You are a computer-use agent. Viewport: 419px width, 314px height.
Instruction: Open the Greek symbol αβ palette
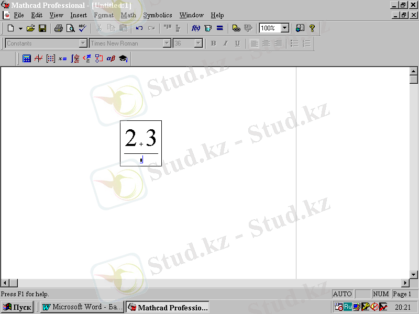tap(111, 59)
